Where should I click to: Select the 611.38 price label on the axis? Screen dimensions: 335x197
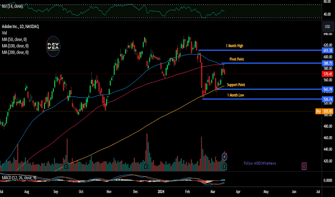pyautogui.click(x=327, y=51)
